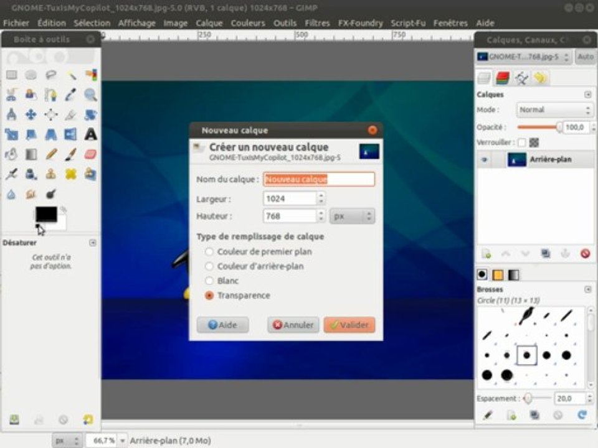Select the Ellipse Select tool
The height and width of the screenshot is (448, 598).
(31, 75)
